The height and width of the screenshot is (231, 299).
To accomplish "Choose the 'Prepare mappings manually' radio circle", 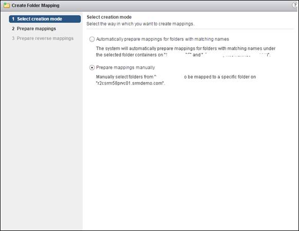I will (x=92, y=68).
